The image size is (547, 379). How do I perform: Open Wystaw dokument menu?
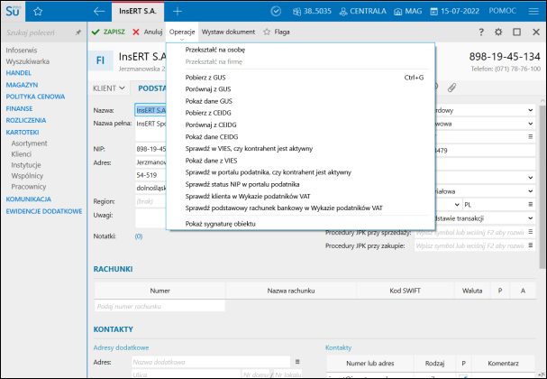pos(228,32)
